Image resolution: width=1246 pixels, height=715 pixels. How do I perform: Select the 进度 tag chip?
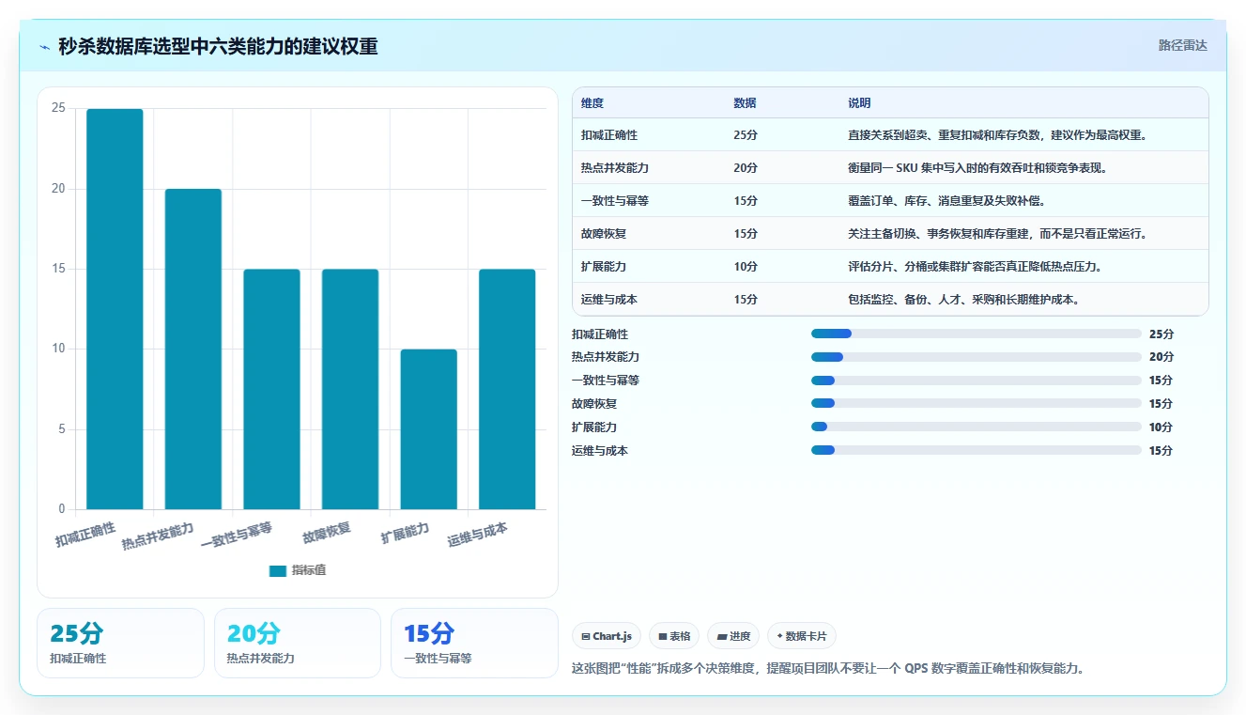pos(733,636)
